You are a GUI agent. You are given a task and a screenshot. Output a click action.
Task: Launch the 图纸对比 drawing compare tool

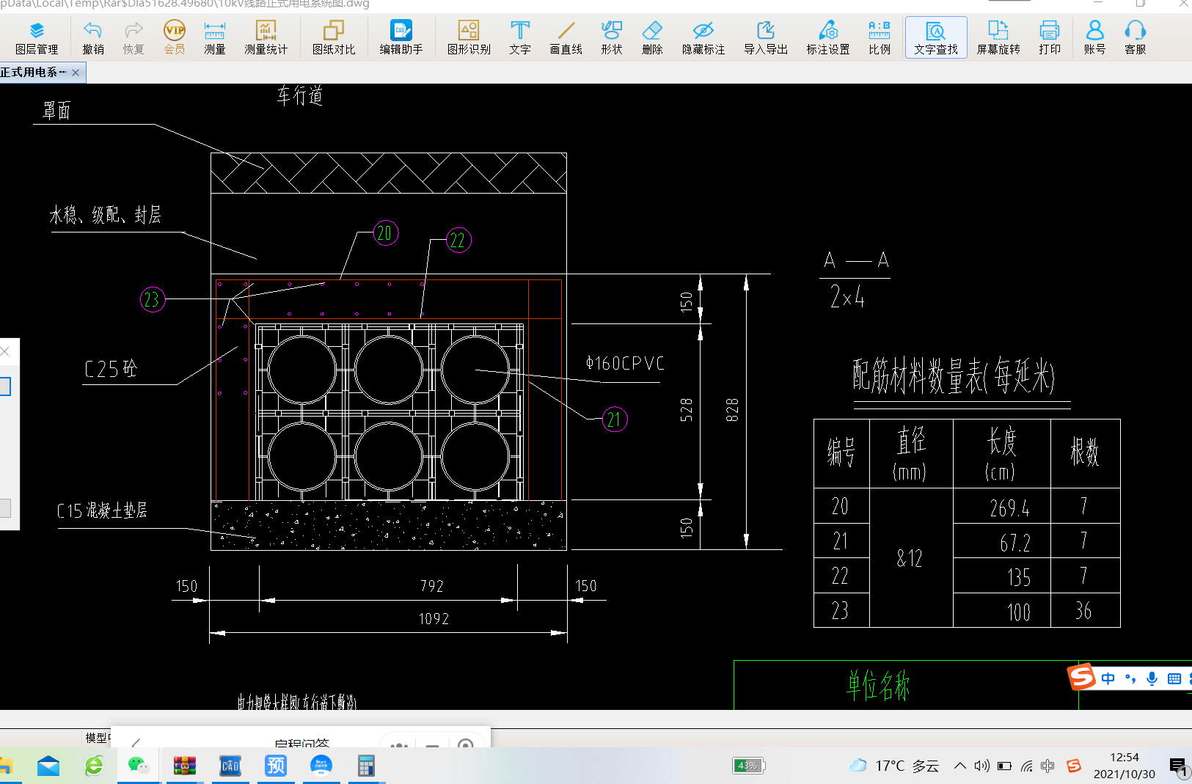click(334, 37)
